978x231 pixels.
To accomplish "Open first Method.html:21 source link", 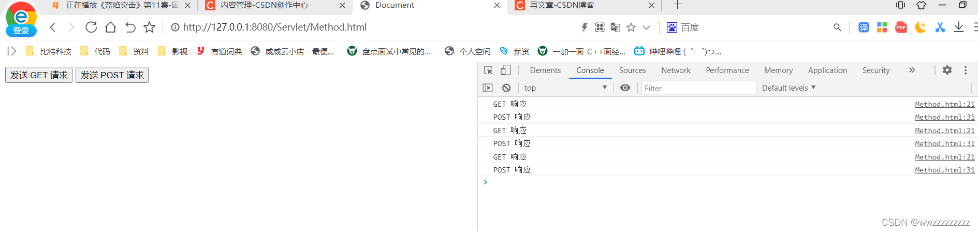I will tap(944, 104).
